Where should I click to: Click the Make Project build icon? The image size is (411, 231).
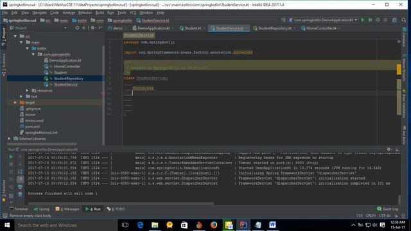[x=283, y=20]
